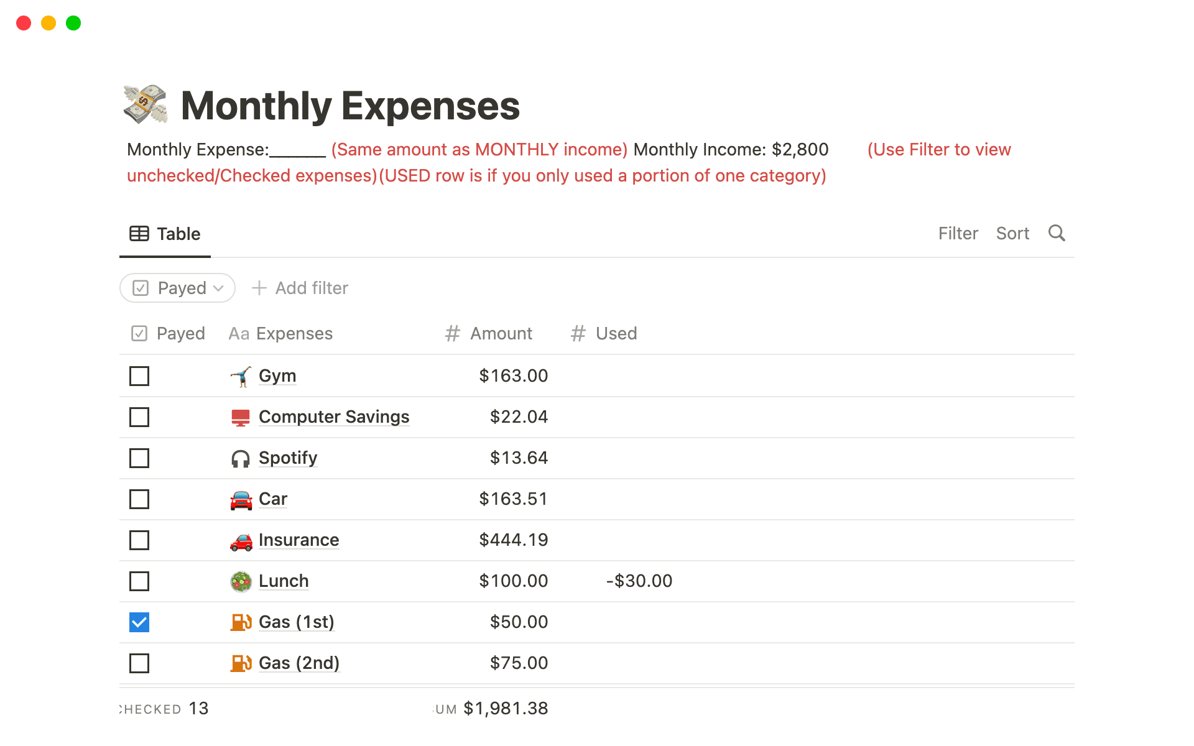Viewport: 1194px width, 746px height.
Task: Click the Spotify headphones icon
Action: tap(241, 458)
